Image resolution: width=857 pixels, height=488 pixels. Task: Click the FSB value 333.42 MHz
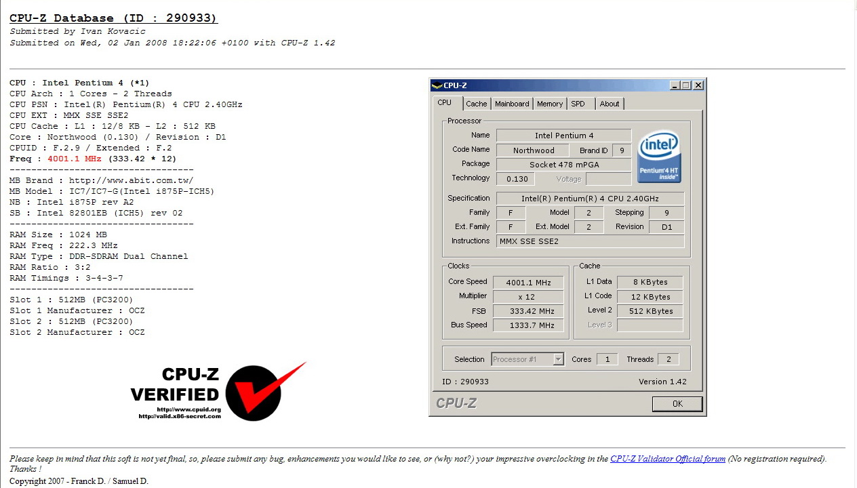[x=528, y=311]
